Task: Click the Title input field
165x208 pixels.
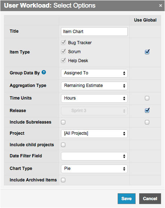Action: tap(94, 32)
